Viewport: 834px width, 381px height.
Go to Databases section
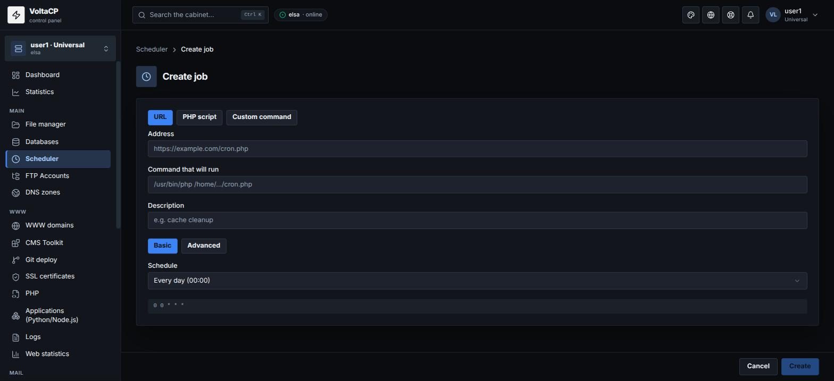click(58, 142)
